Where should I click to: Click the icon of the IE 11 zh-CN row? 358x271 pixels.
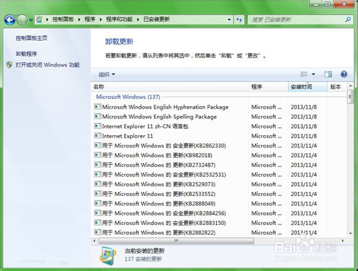click(98, 126)
